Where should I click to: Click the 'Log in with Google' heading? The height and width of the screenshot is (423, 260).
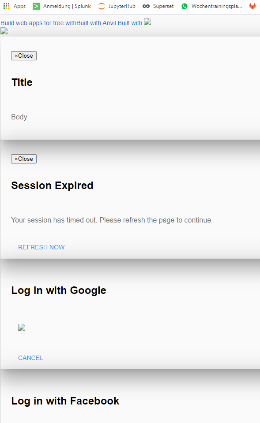(59, 290)
